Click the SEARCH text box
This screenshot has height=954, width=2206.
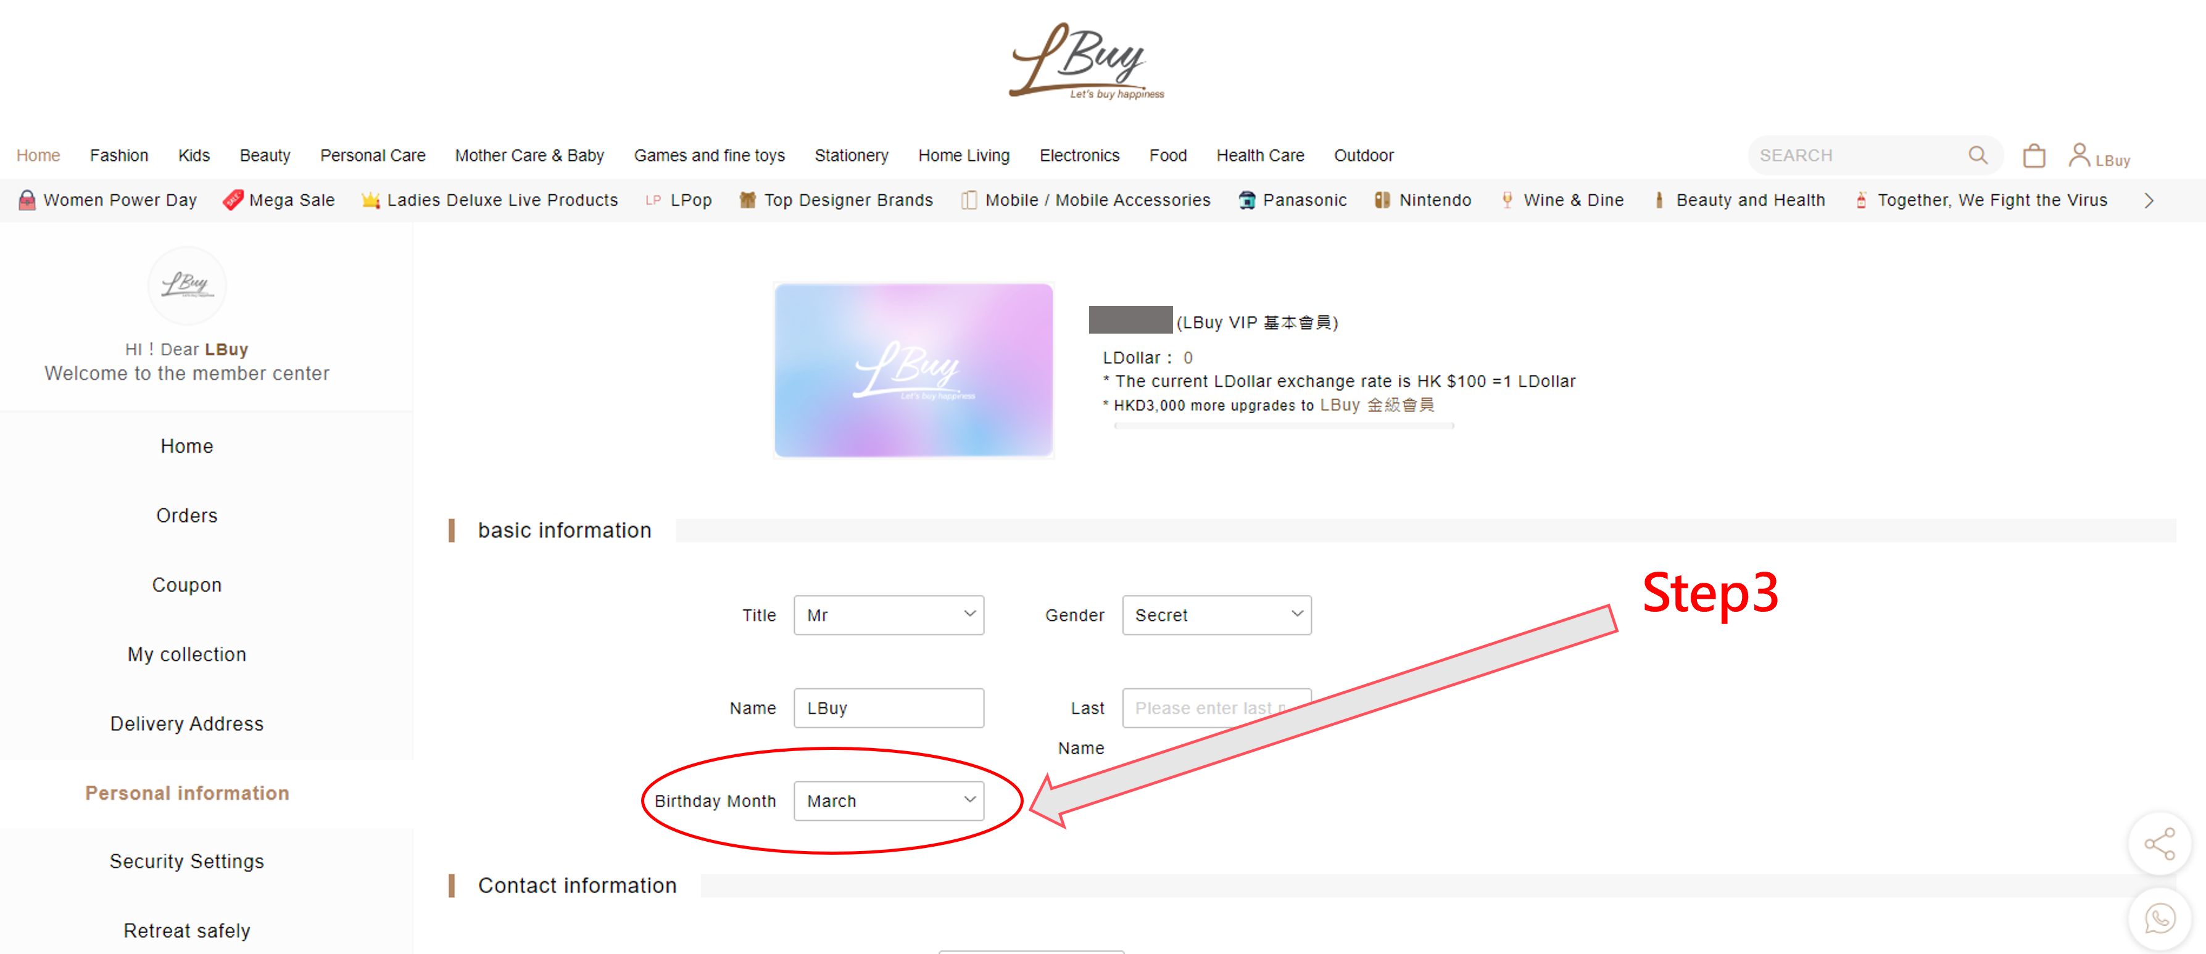(1859, 156)
